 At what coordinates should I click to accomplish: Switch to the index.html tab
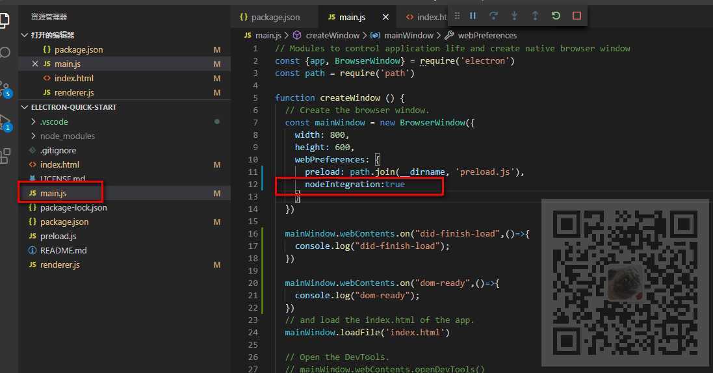(x=426, y=18)
